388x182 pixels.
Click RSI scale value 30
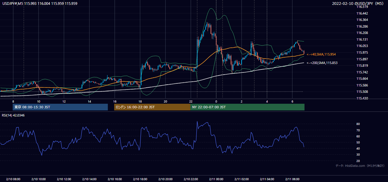358,155
